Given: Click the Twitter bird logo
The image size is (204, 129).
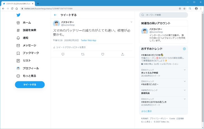Looking at the screenshot, I should click(18, 15).
